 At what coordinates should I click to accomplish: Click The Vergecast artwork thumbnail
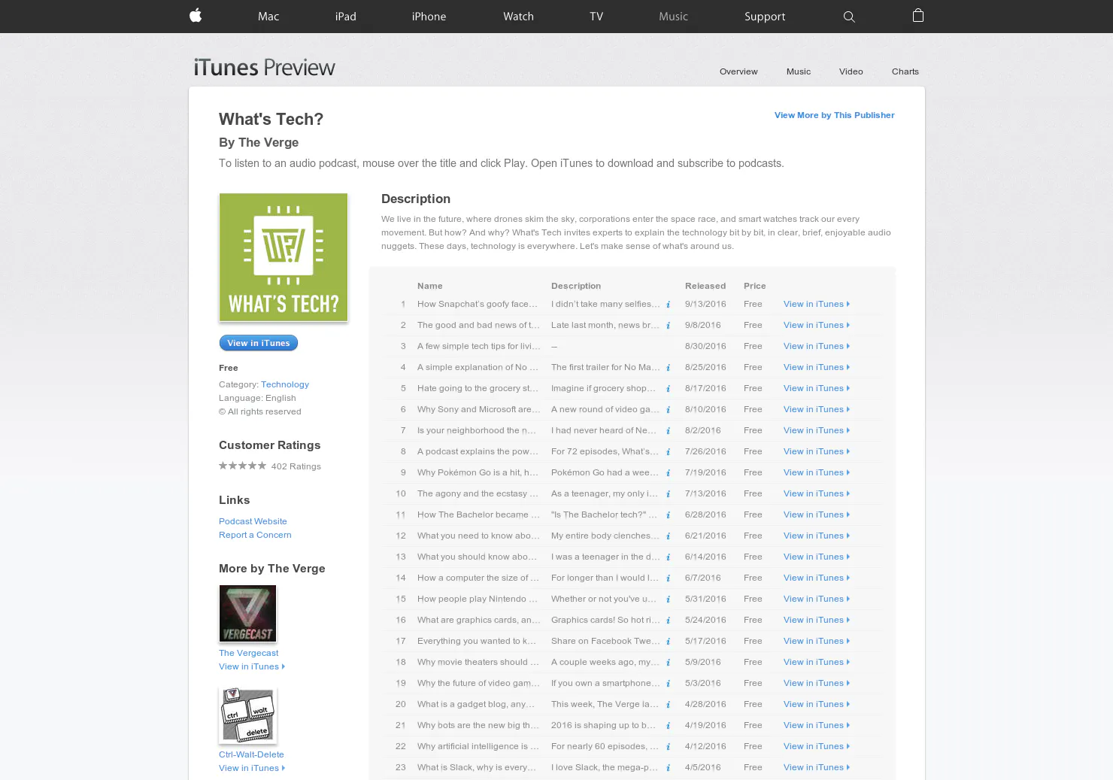tap(247, 614)
